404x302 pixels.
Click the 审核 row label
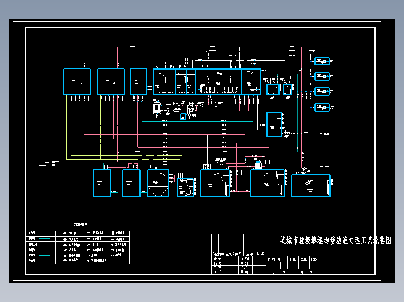[218, 268]
